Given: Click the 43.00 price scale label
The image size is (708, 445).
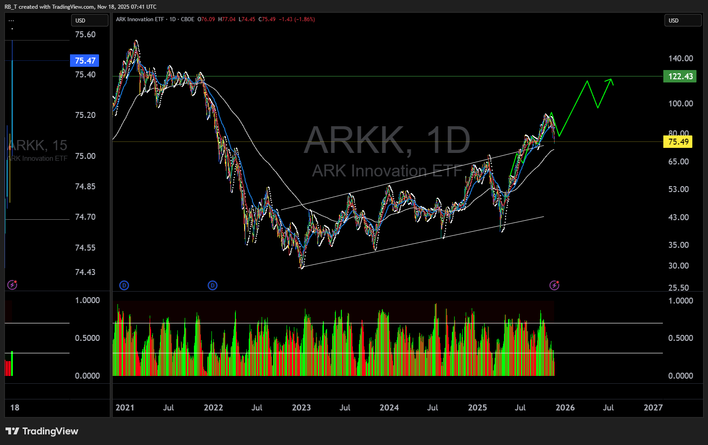Looking at the screenshot, I should [x=679, y=217].
